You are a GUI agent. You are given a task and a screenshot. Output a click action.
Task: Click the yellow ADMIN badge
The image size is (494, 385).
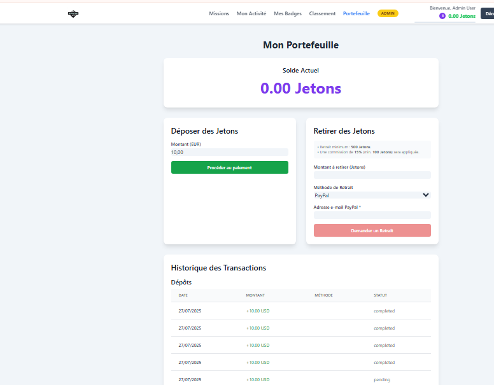tap(388, 13)
